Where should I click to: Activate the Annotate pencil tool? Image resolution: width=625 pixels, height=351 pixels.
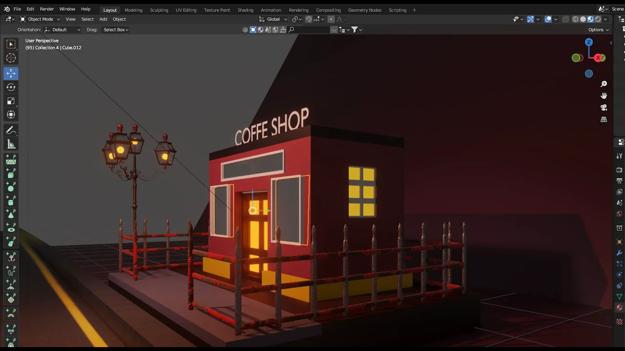pos(11,131)
